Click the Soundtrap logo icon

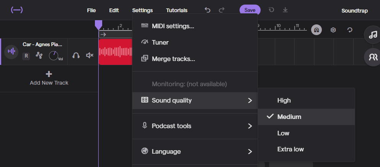point(17,10)
